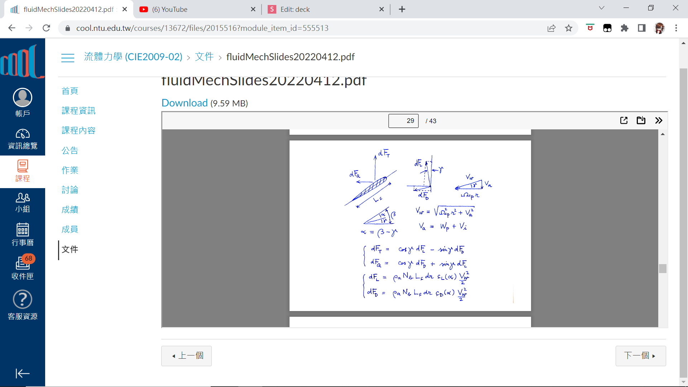Collapse the global navigation sidebar arrow
Image resolution: width=688 pixels, height=387 pixels.
point(22,373)
